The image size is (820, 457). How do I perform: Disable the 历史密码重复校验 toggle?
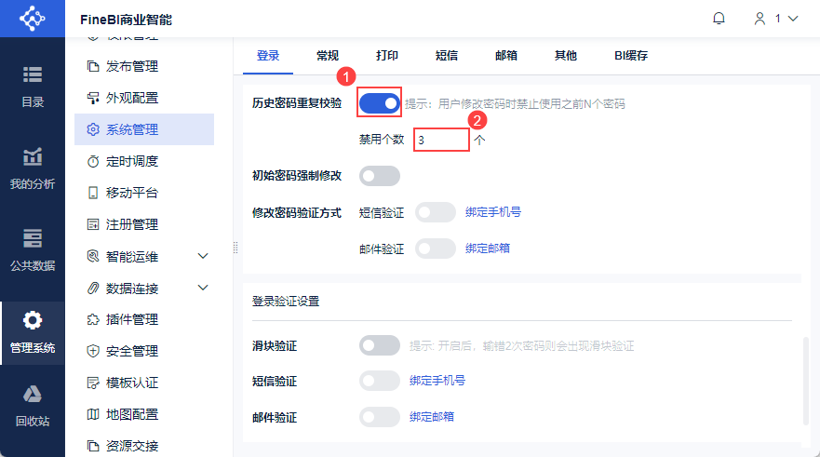[379, 102]
